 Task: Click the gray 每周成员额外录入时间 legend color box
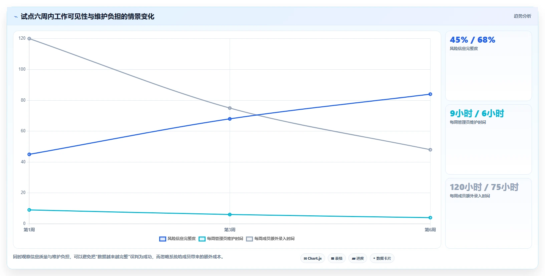tap(249, 239)
